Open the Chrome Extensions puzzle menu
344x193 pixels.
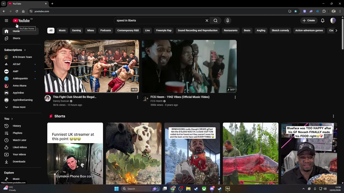point(324,11)
